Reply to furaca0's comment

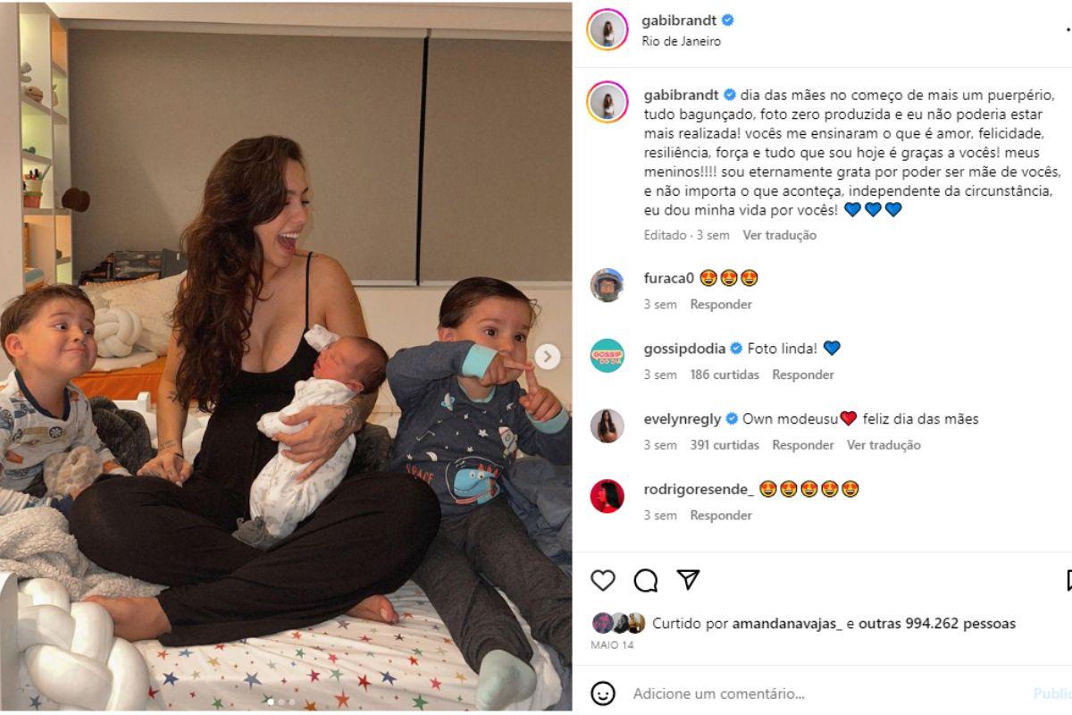tap(721, 304)
